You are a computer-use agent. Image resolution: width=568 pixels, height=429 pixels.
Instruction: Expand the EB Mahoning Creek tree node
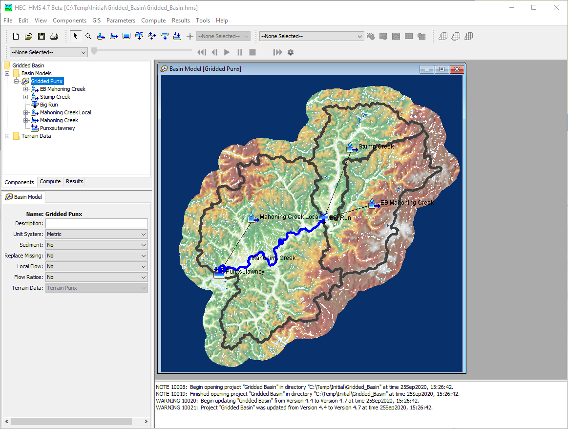coord(25,89)
